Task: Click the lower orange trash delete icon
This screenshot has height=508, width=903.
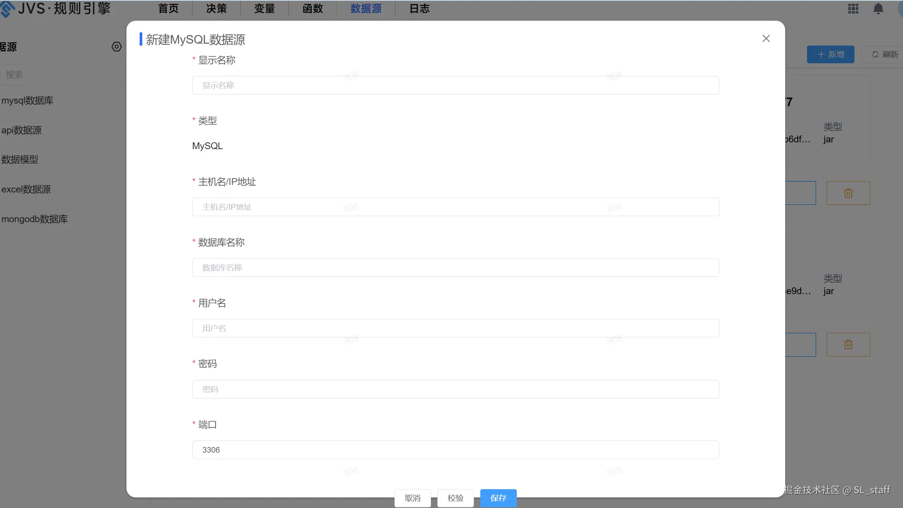Action: pyautogui.click(x=848, y=345)
